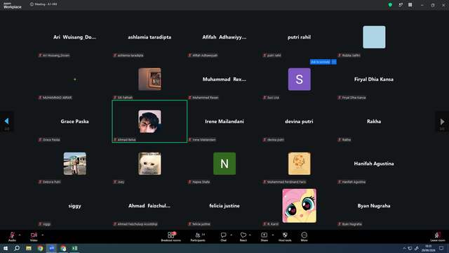Click the Irene Mailandani name tile
The width and height of the screenshot is (449, 253).
(x=224, y=122)
